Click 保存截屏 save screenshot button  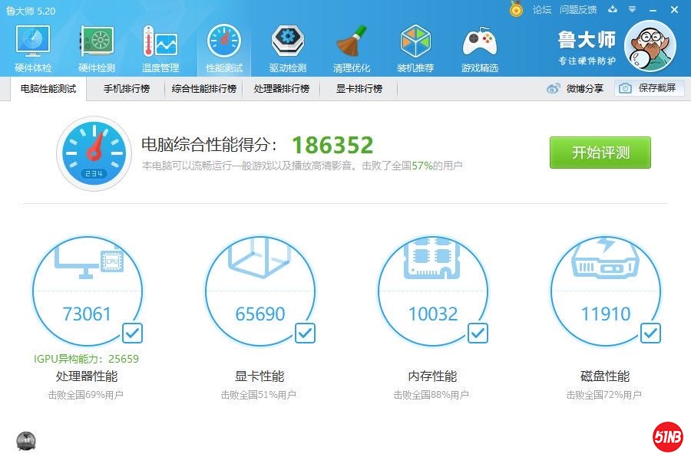coord(649,89)
